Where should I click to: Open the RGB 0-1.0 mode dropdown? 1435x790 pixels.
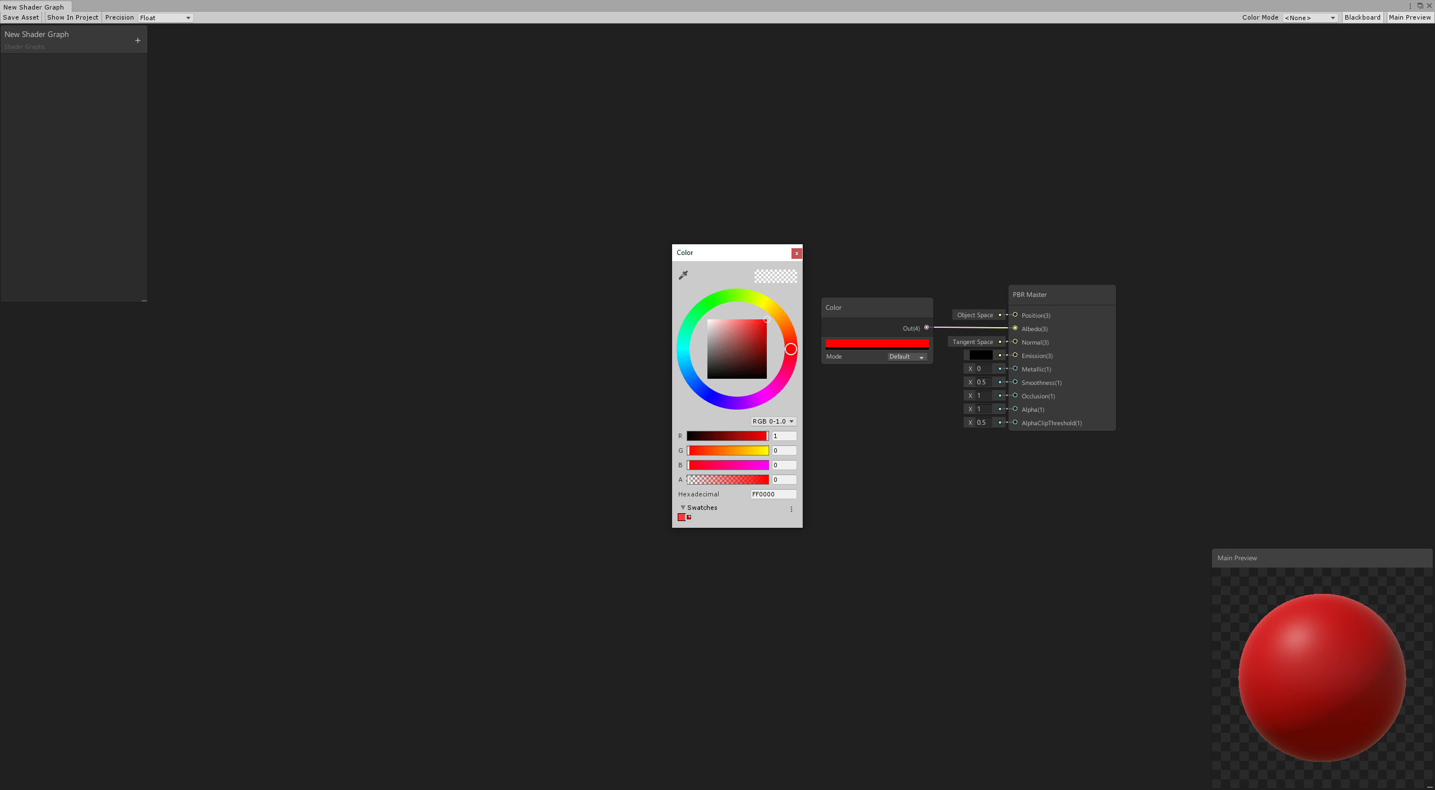(x=773, y=421)
